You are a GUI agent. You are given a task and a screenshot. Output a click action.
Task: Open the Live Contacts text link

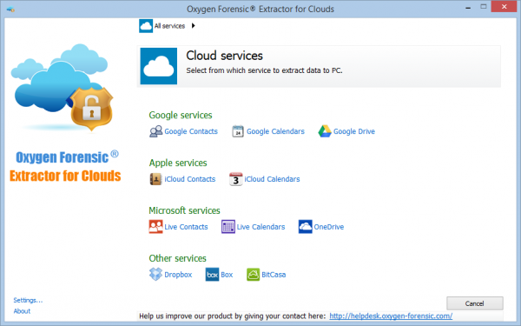[x=186, y=227]
